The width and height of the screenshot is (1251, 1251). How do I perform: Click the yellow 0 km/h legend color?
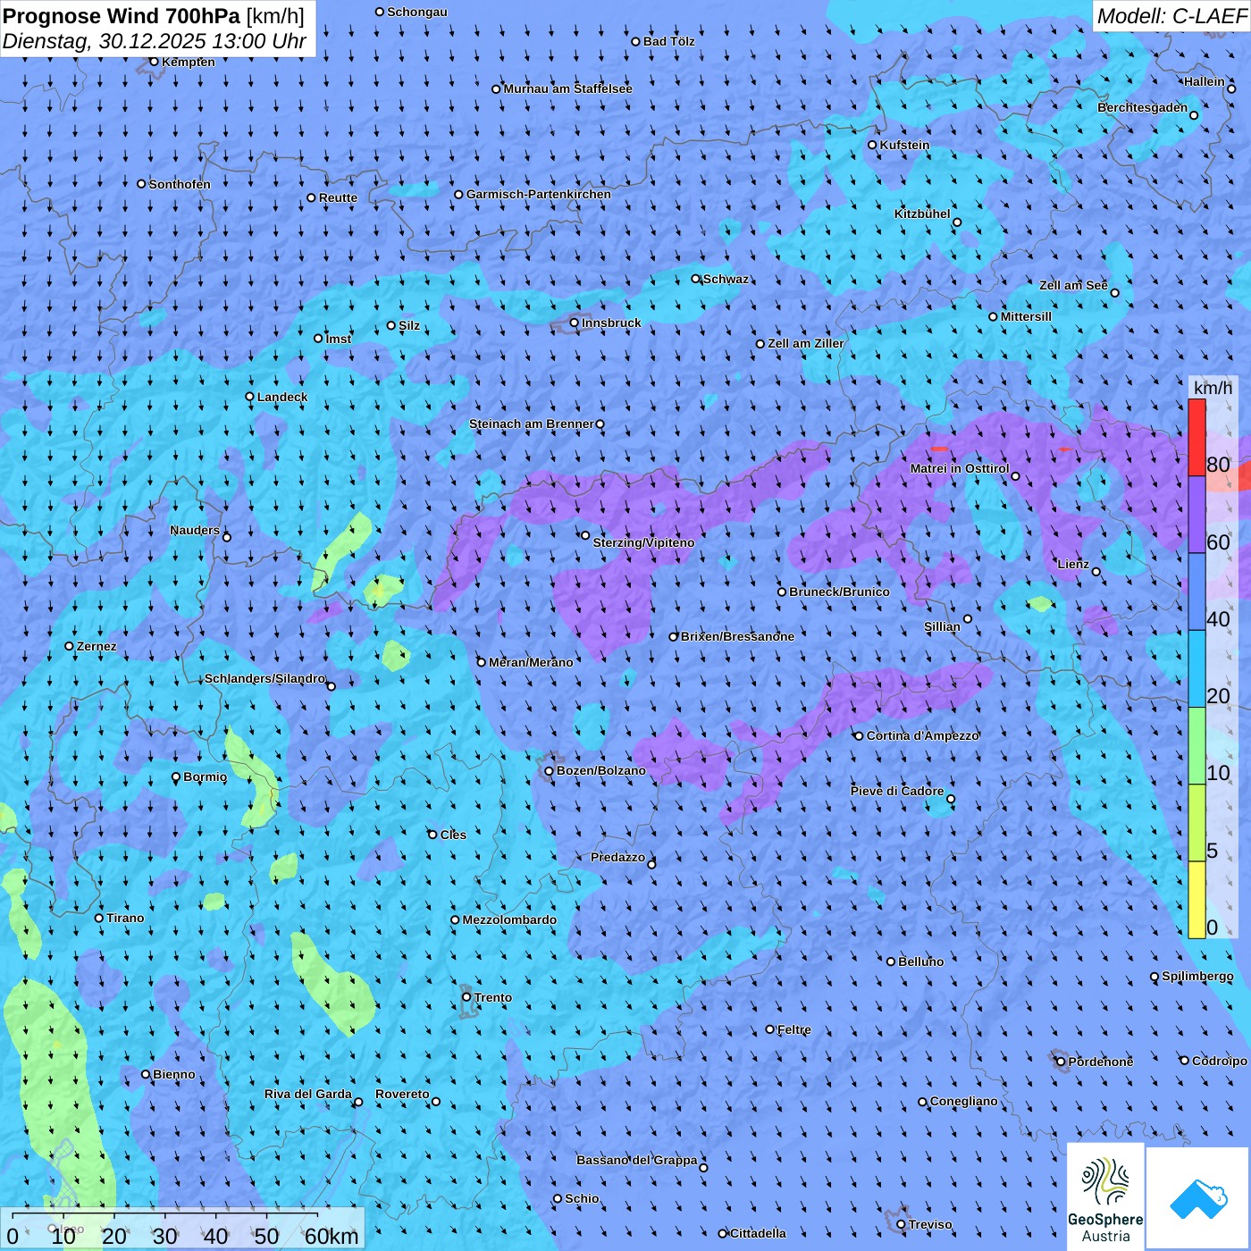click(x=1196, y=900)
